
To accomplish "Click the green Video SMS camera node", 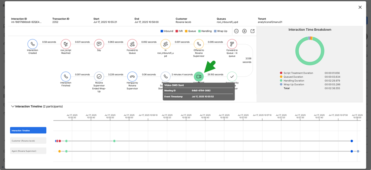I will click(199, 76).
